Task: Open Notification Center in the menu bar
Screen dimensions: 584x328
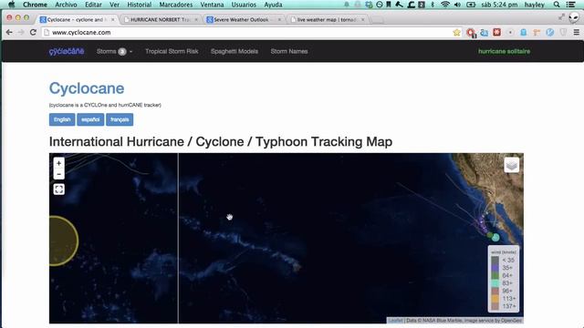Action: [x=570, y=5]
